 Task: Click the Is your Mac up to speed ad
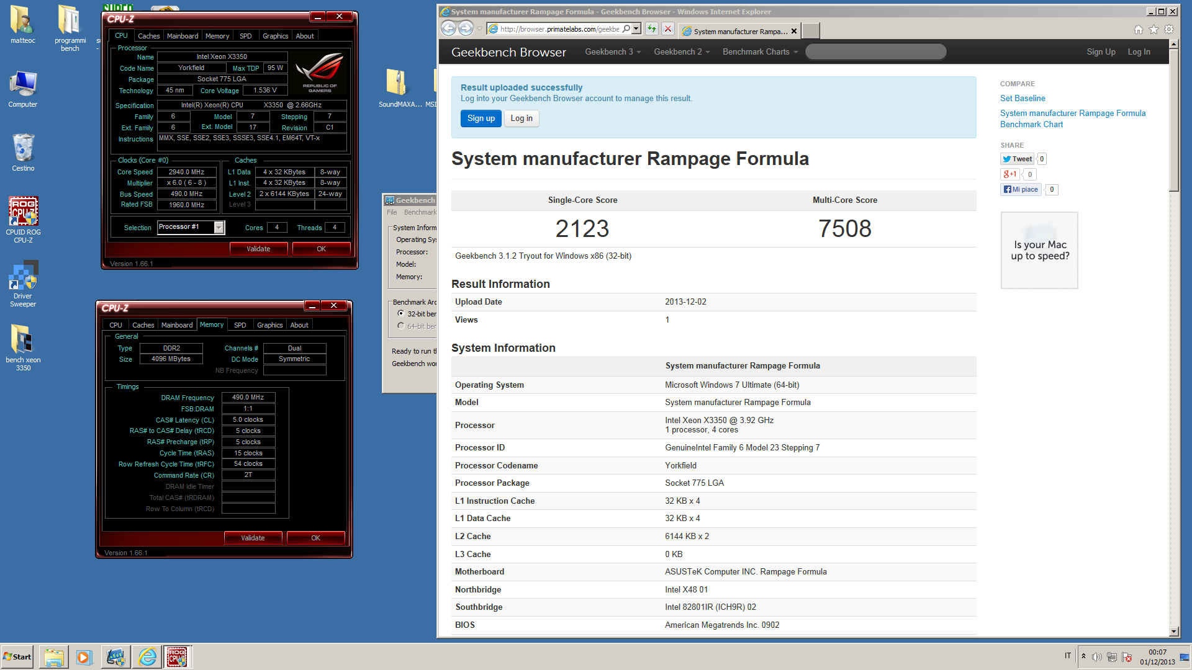point(1039,250)
